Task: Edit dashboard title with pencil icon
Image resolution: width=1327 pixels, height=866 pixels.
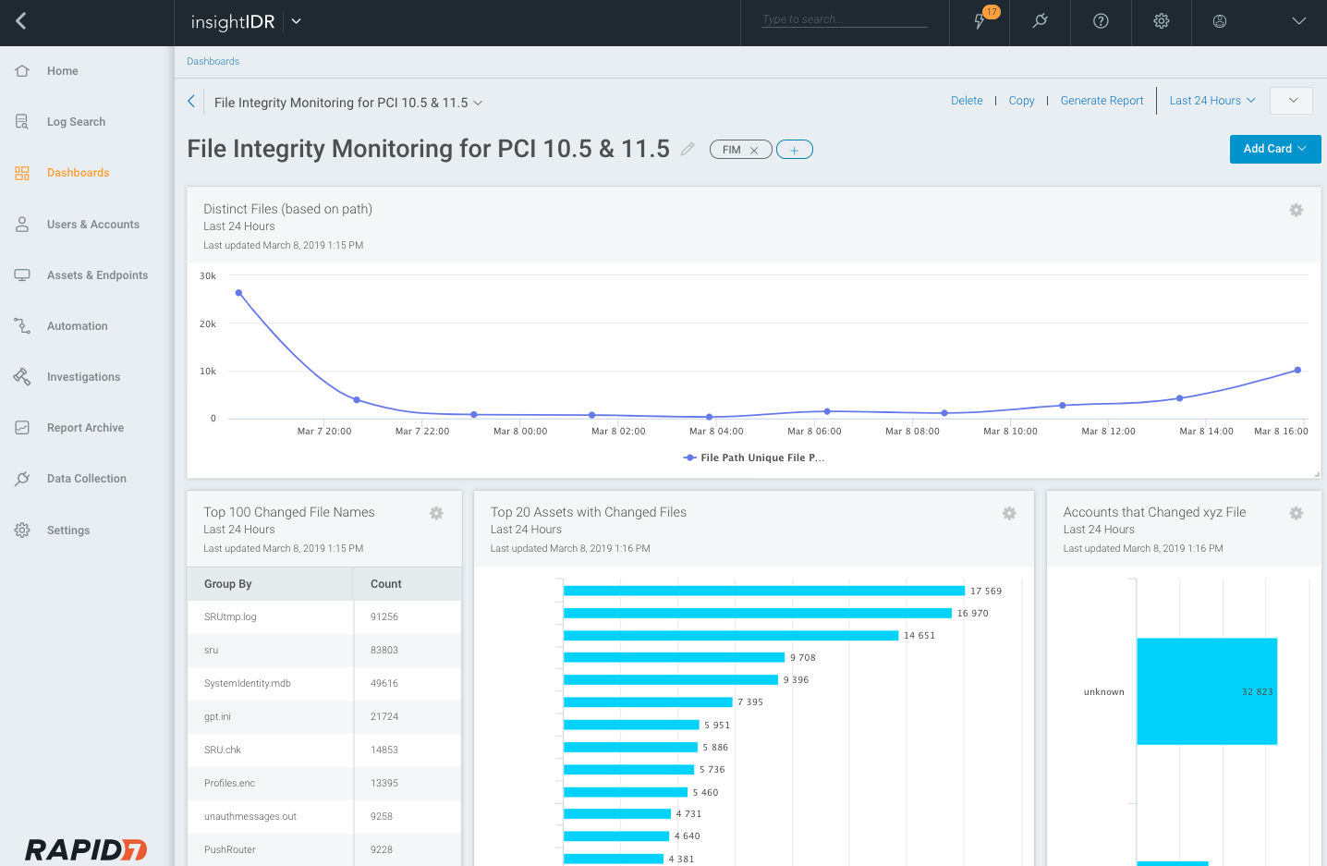Action: [x=688, y=149]
